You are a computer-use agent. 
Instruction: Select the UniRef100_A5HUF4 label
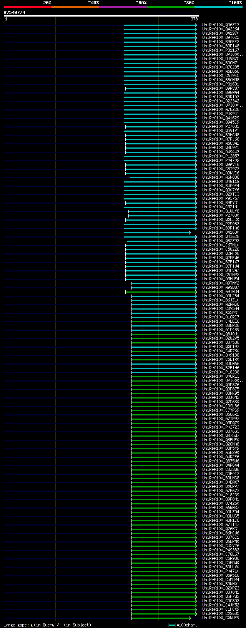pyautogui.click(x=221, y=279)
